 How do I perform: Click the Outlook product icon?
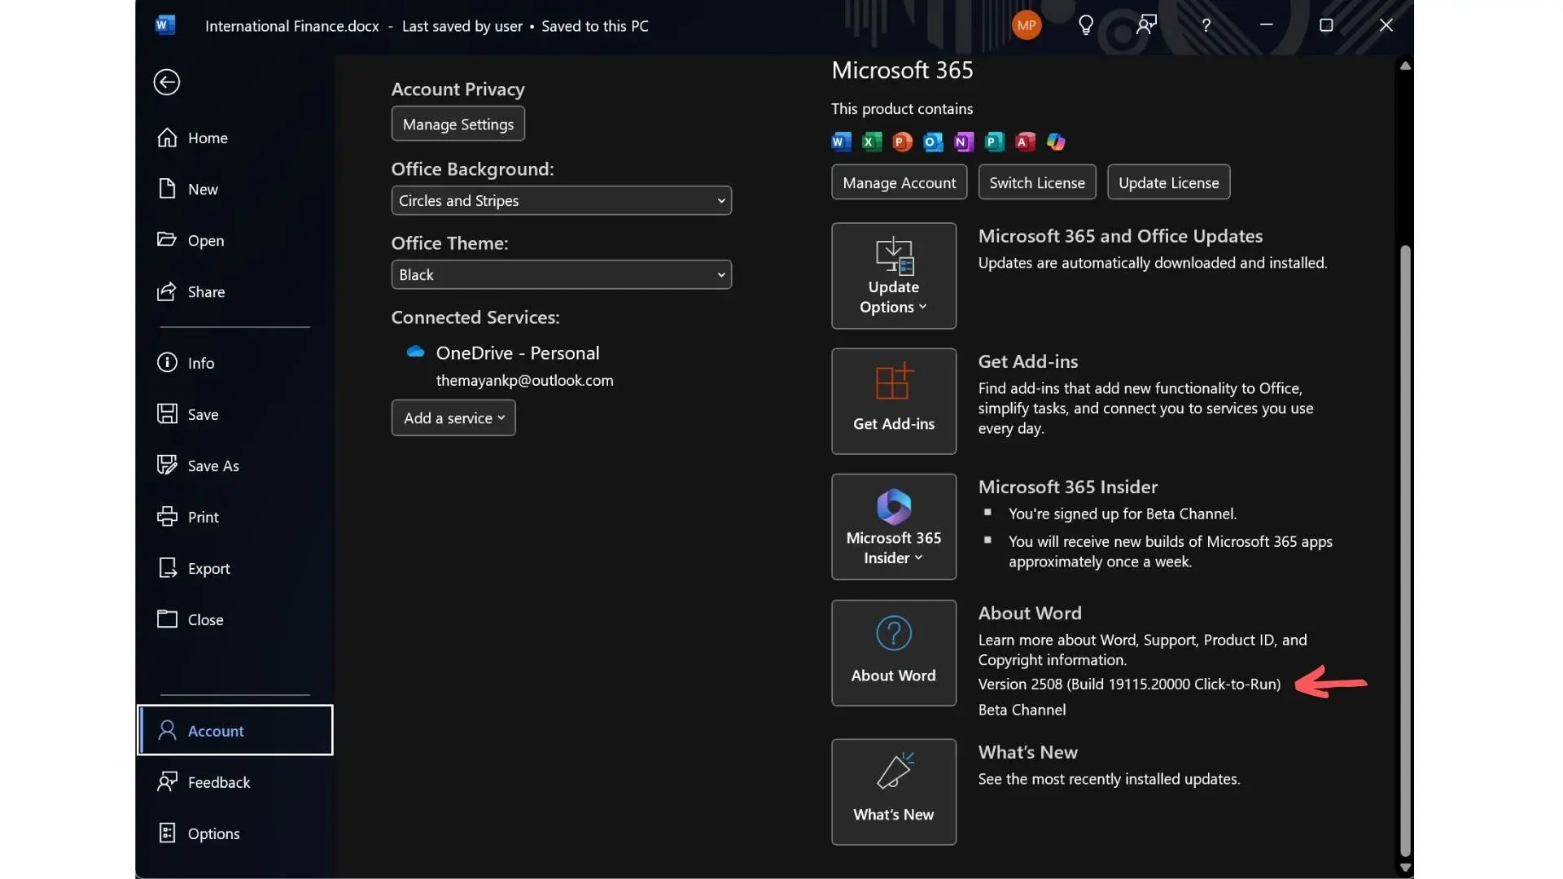[x=933, y=142]
